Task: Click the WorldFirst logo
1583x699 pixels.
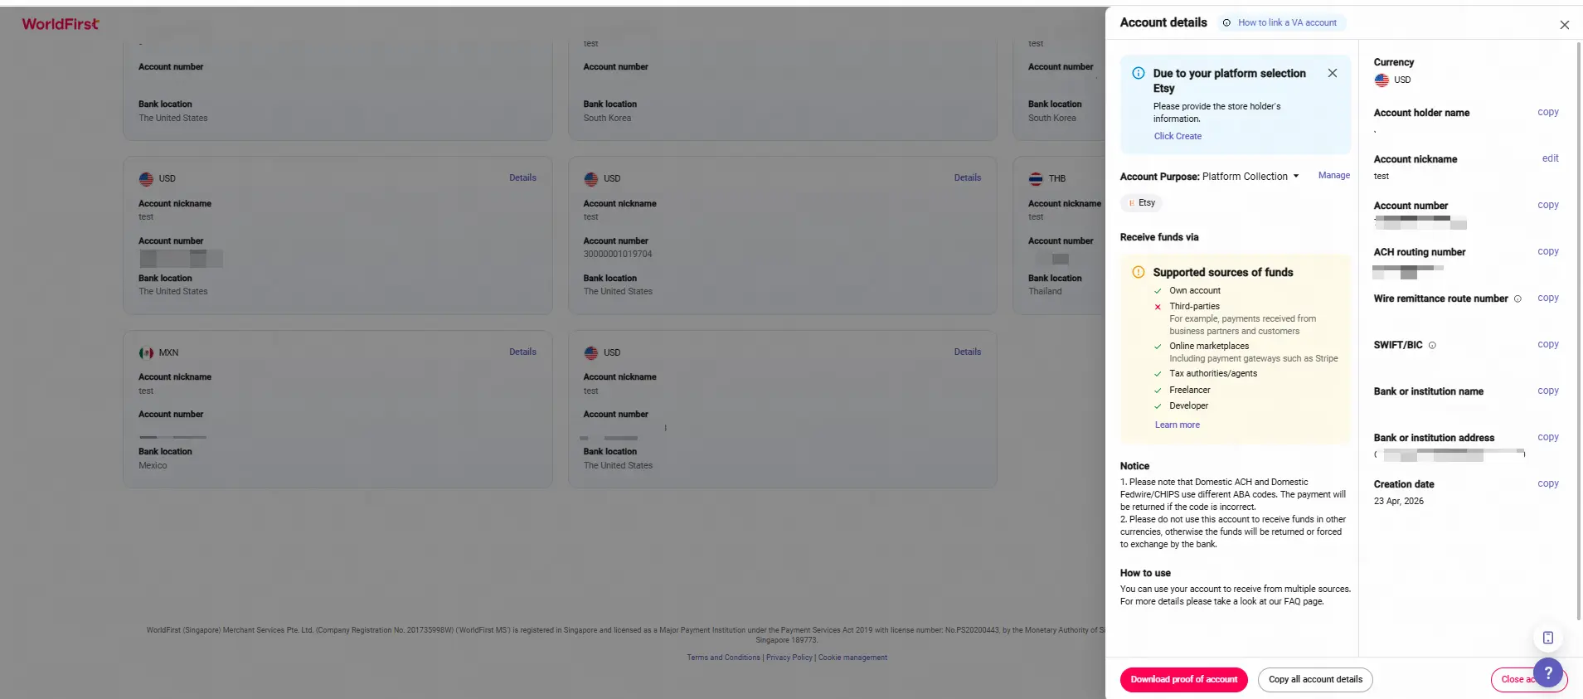Action: click(x=61, y=24)
